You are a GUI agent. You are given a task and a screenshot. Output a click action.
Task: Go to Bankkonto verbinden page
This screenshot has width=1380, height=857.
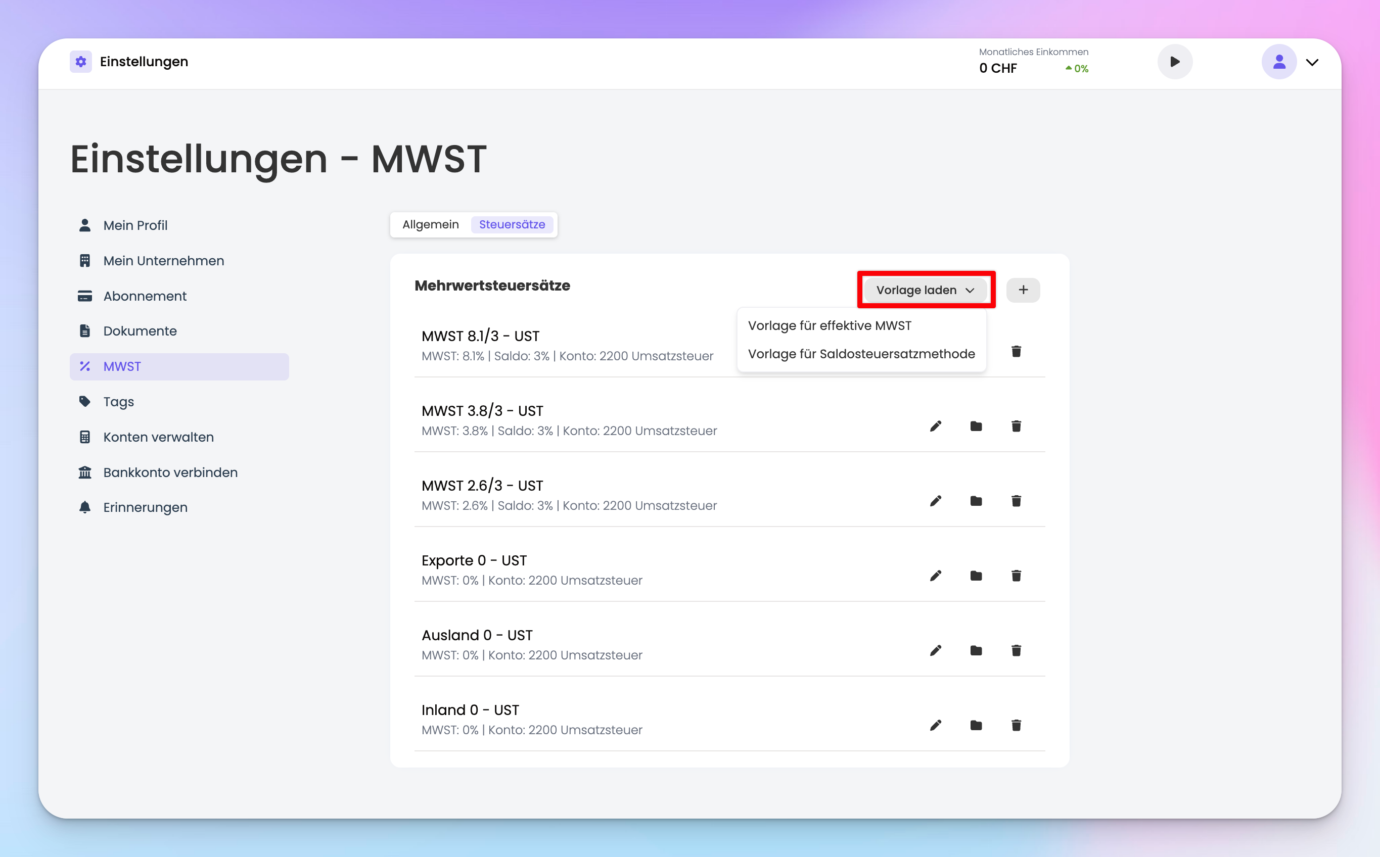170,472
